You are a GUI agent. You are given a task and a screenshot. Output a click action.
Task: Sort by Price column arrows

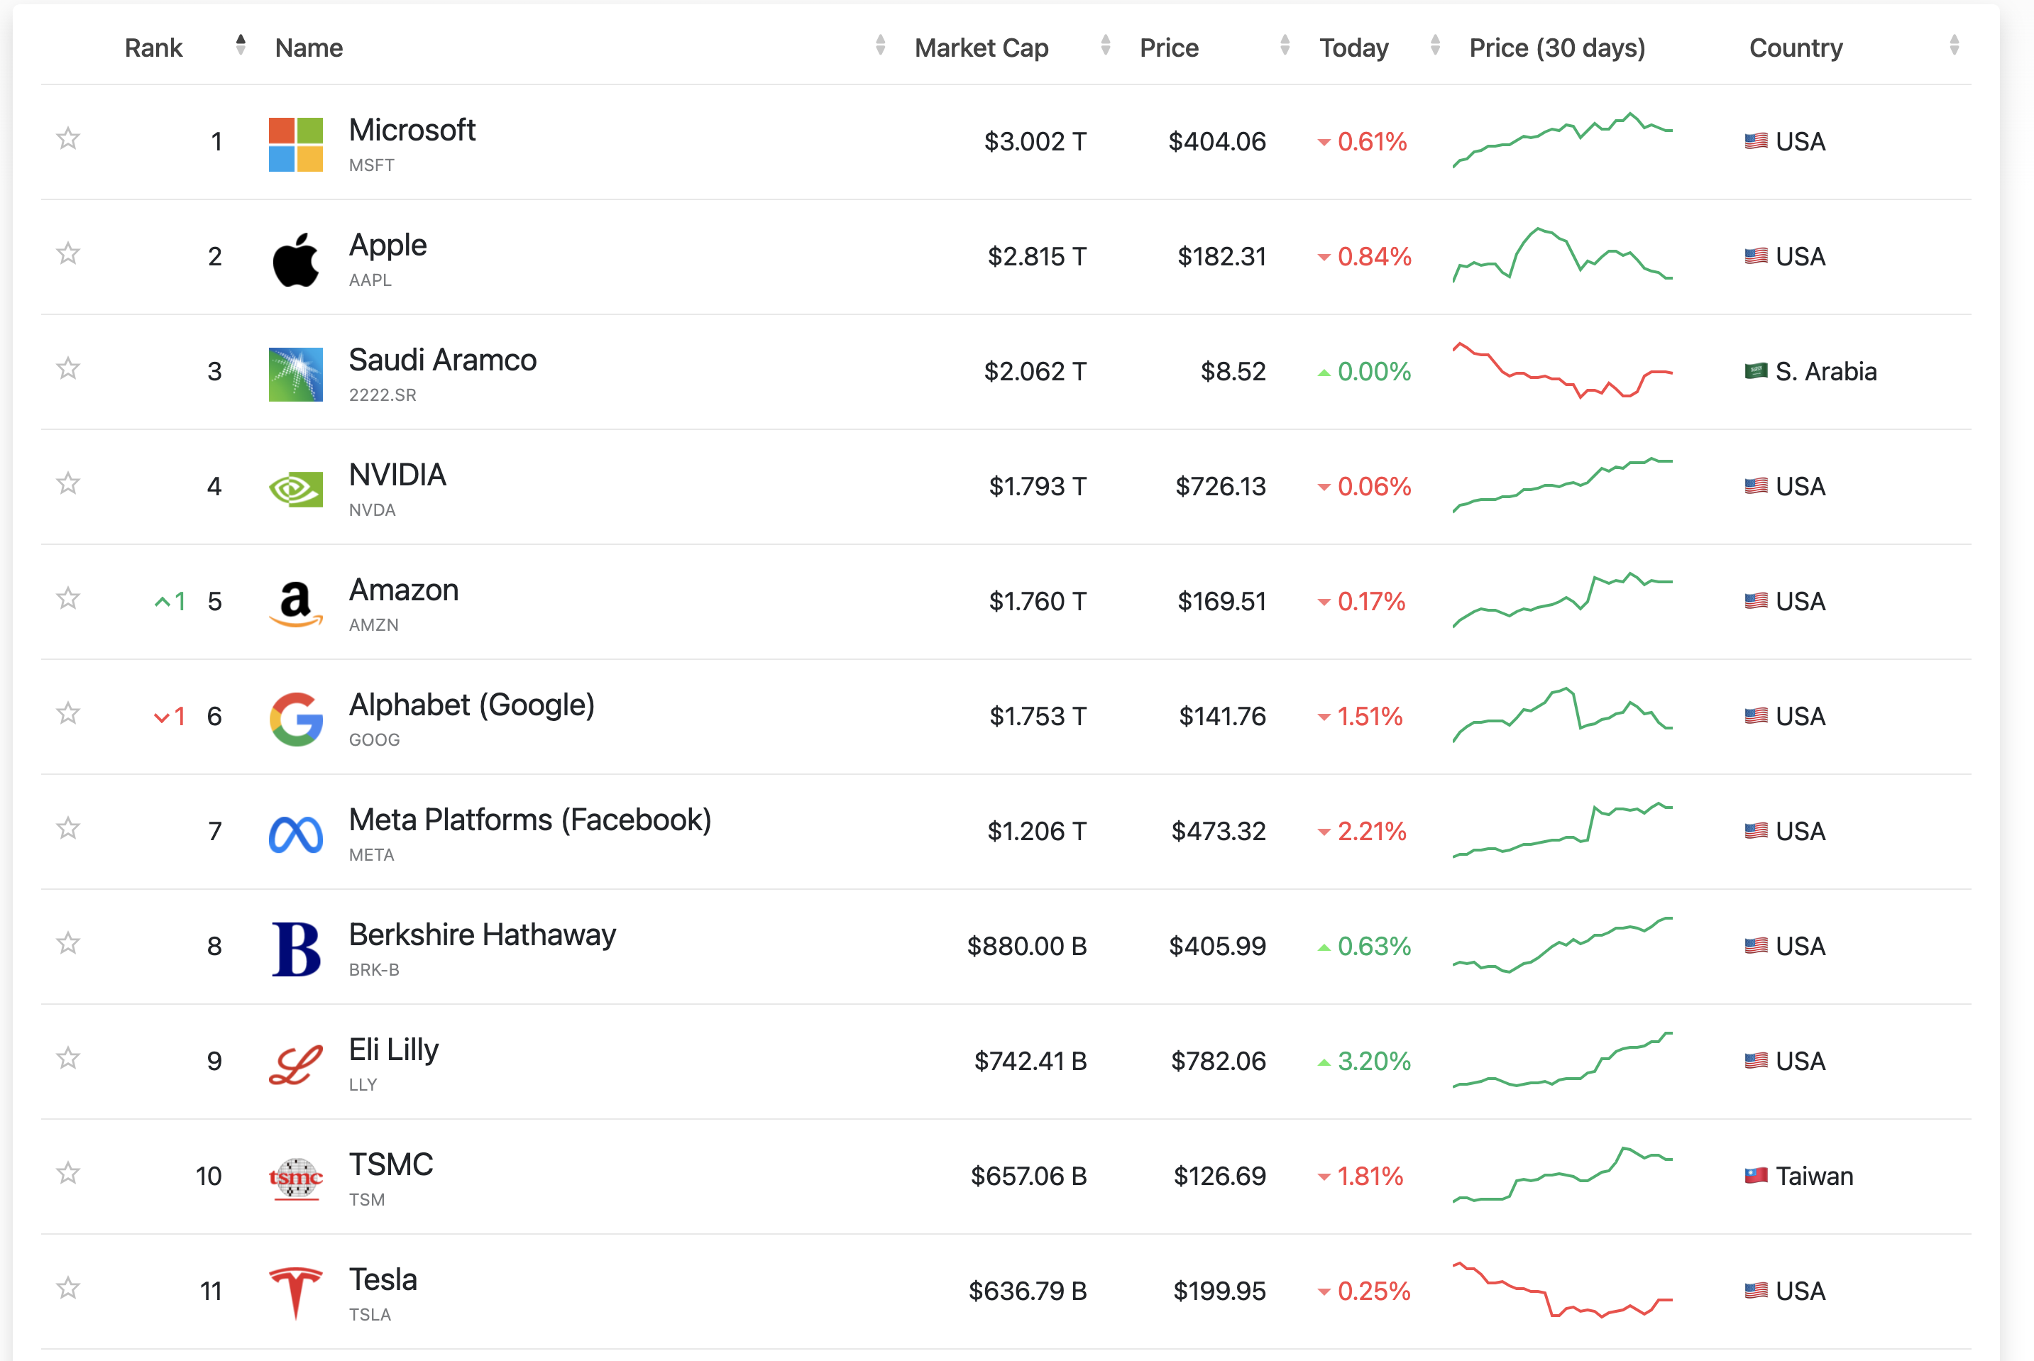(x=1285, y=45)
